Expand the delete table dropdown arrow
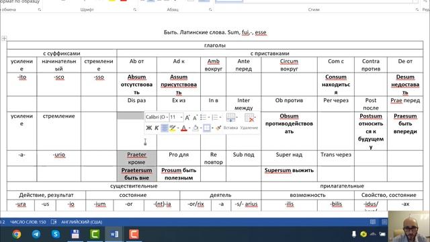 (255, 118)
